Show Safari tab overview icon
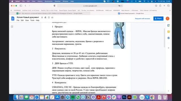 (169, 6)
